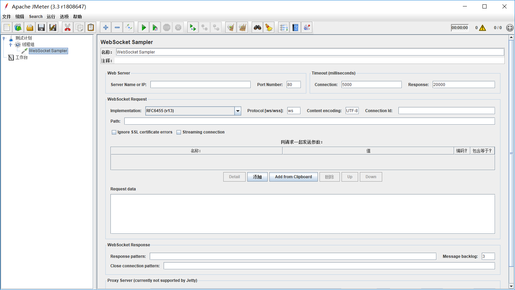Click the vertical scrollbar thumb

coord(511,153)
